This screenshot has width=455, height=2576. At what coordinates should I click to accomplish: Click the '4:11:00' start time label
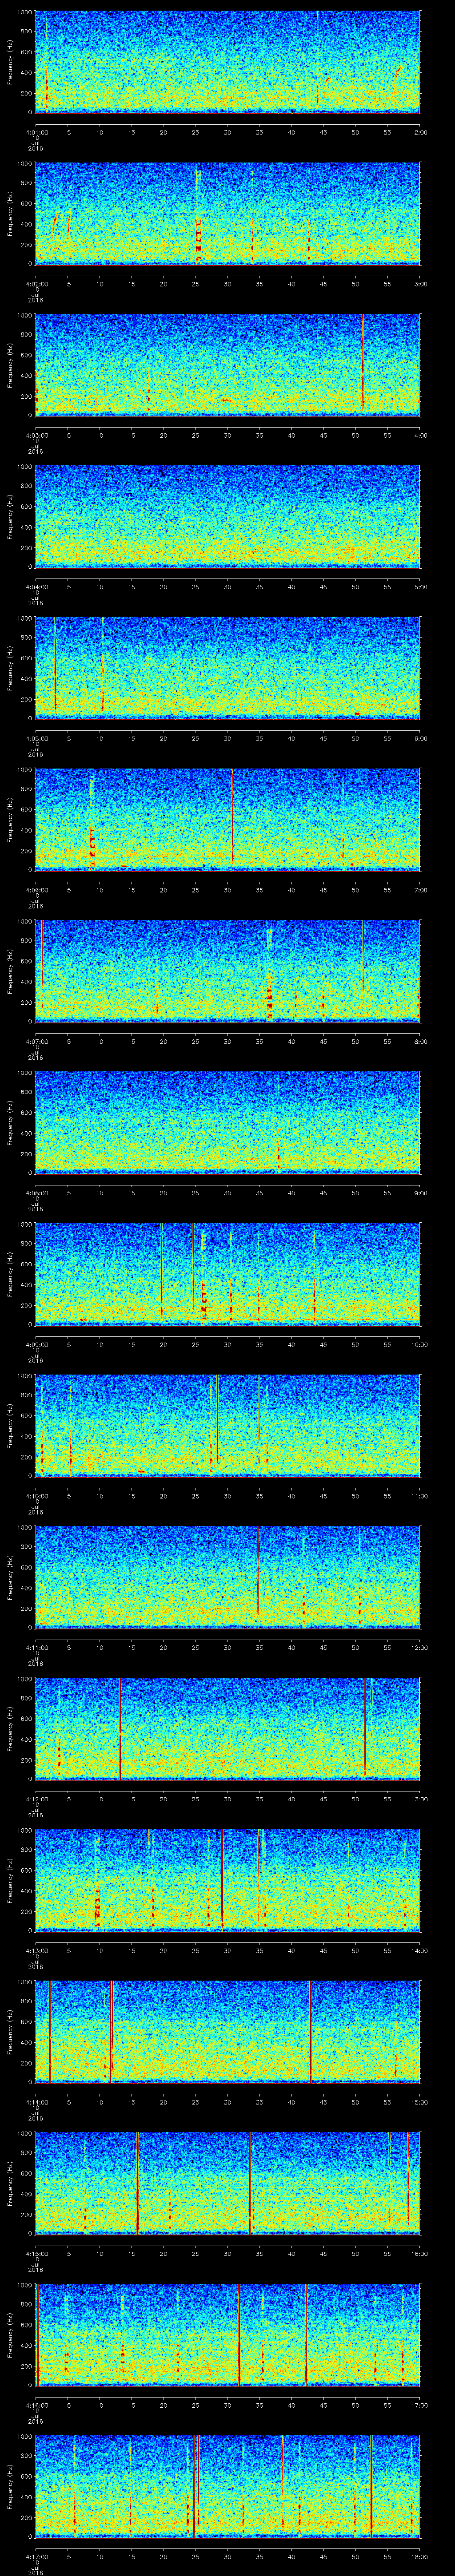coord(36,1647)
